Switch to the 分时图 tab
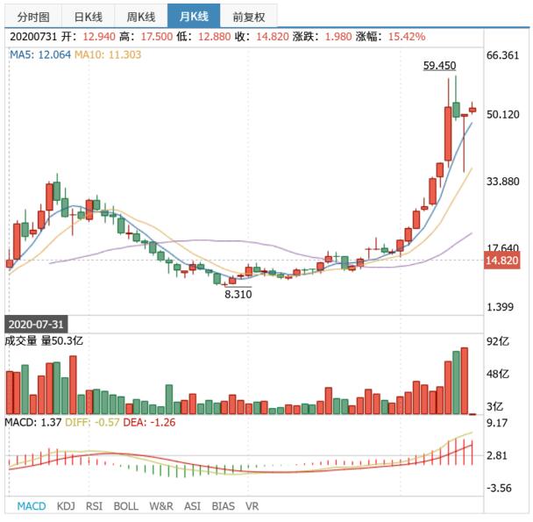The image size is (533, 522). pyautogui.click(x=34, y=17)
